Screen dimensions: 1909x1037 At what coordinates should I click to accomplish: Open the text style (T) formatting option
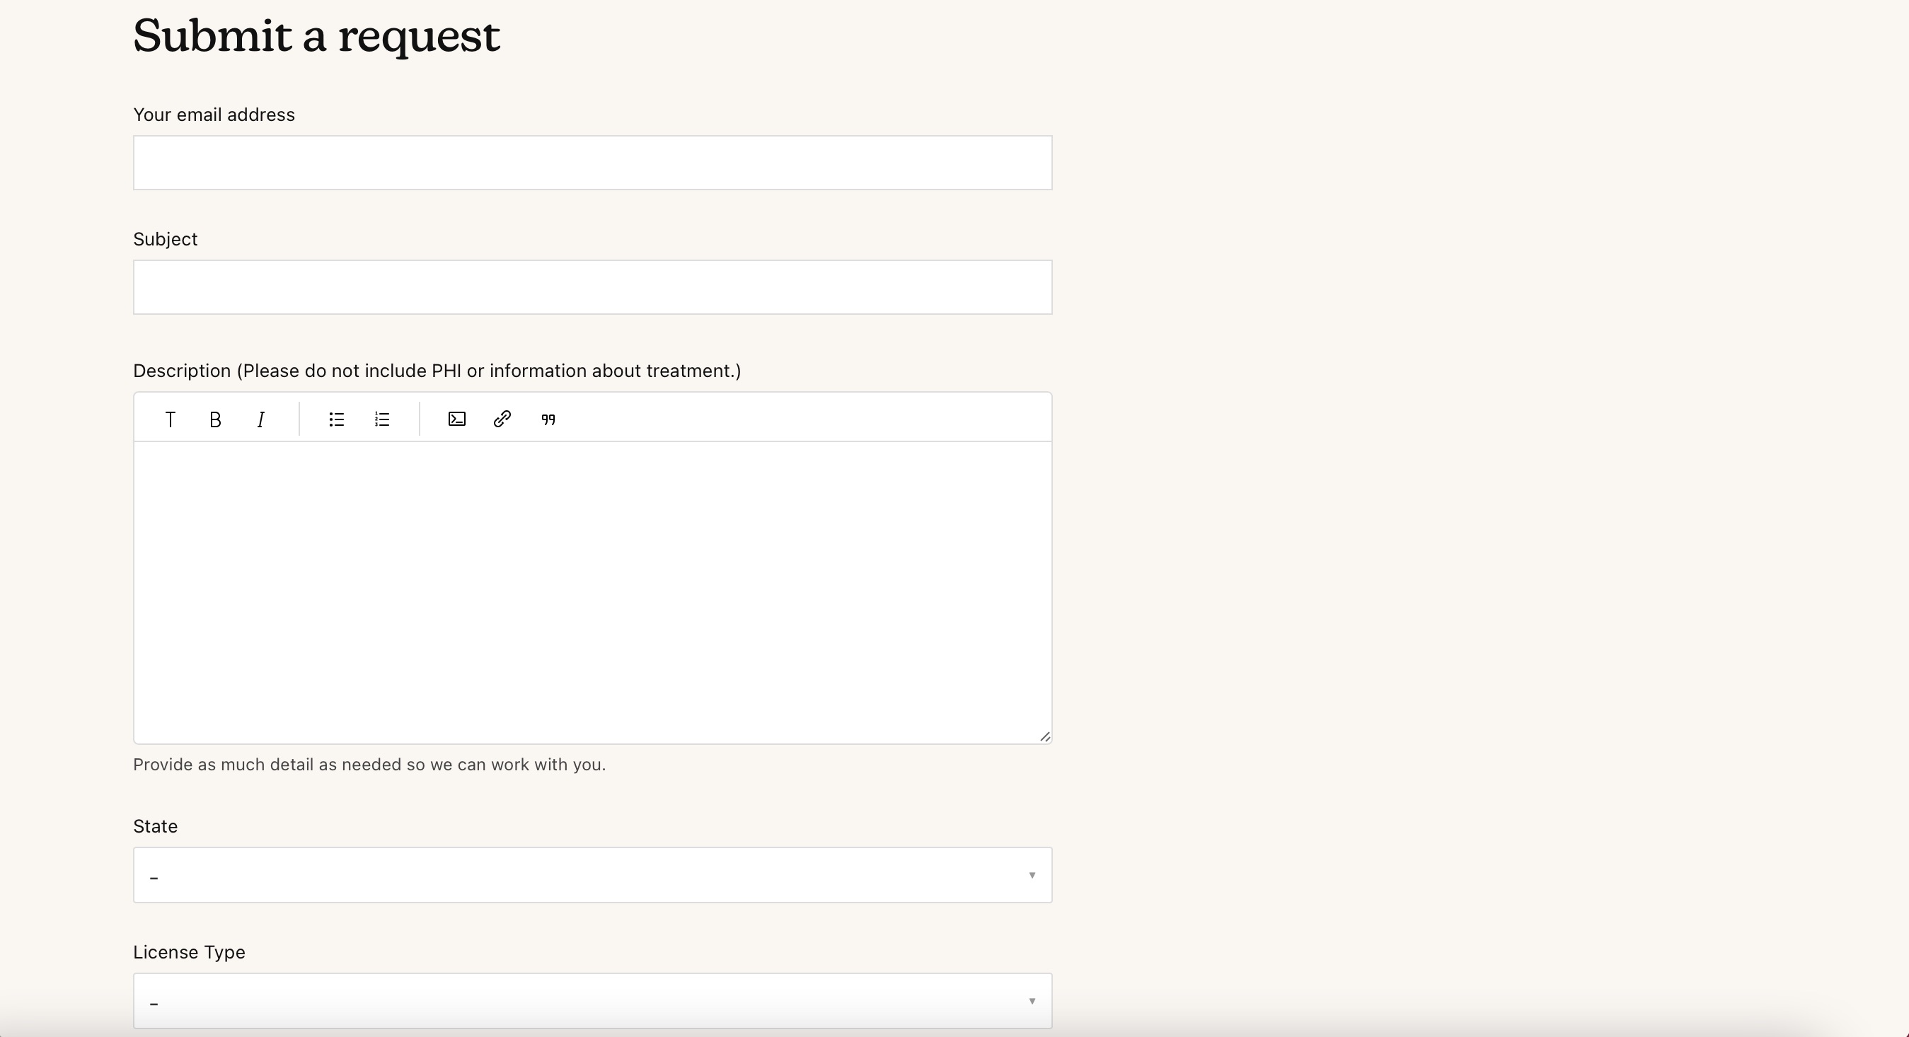[170, 419]
